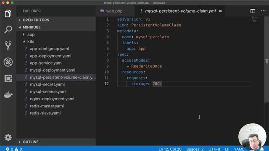The image size is (269, 151).
Task: Expand the OUTLINE section
Action: point(56,142)
